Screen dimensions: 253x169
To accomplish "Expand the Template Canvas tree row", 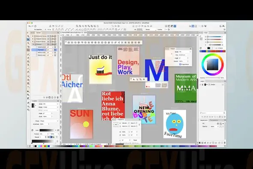I will click(33, 39).
